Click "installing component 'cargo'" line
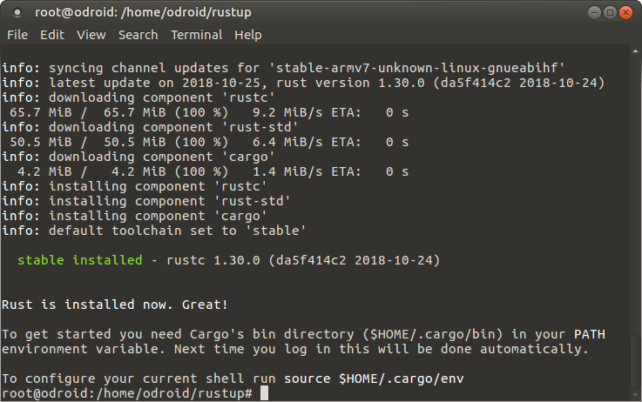642x402 pixels. (134, 216)
